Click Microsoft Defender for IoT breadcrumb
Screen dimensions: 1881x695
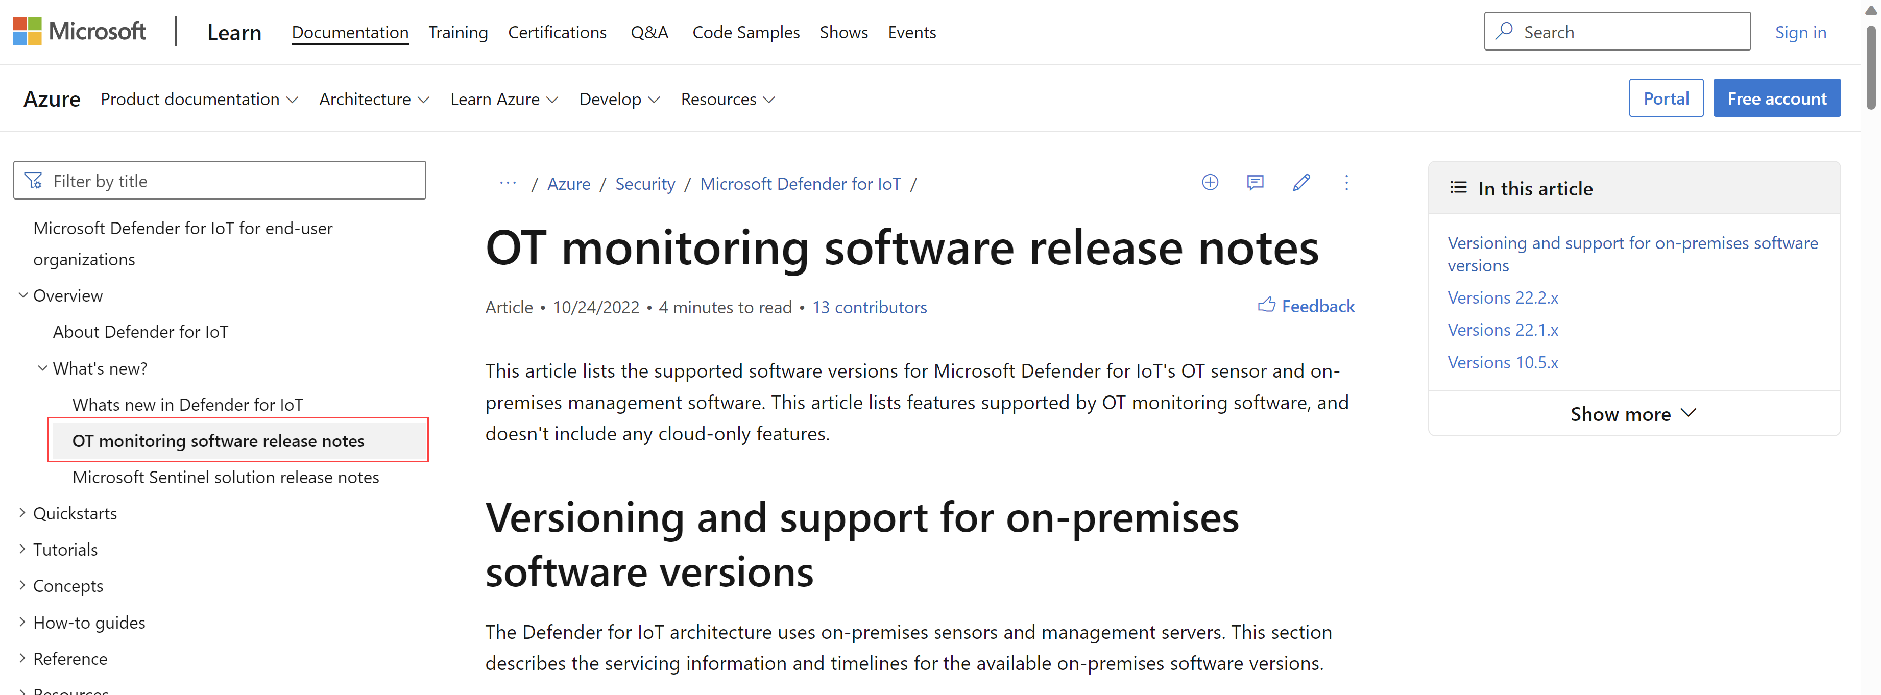pyautogui.click(x=800, y=183)
